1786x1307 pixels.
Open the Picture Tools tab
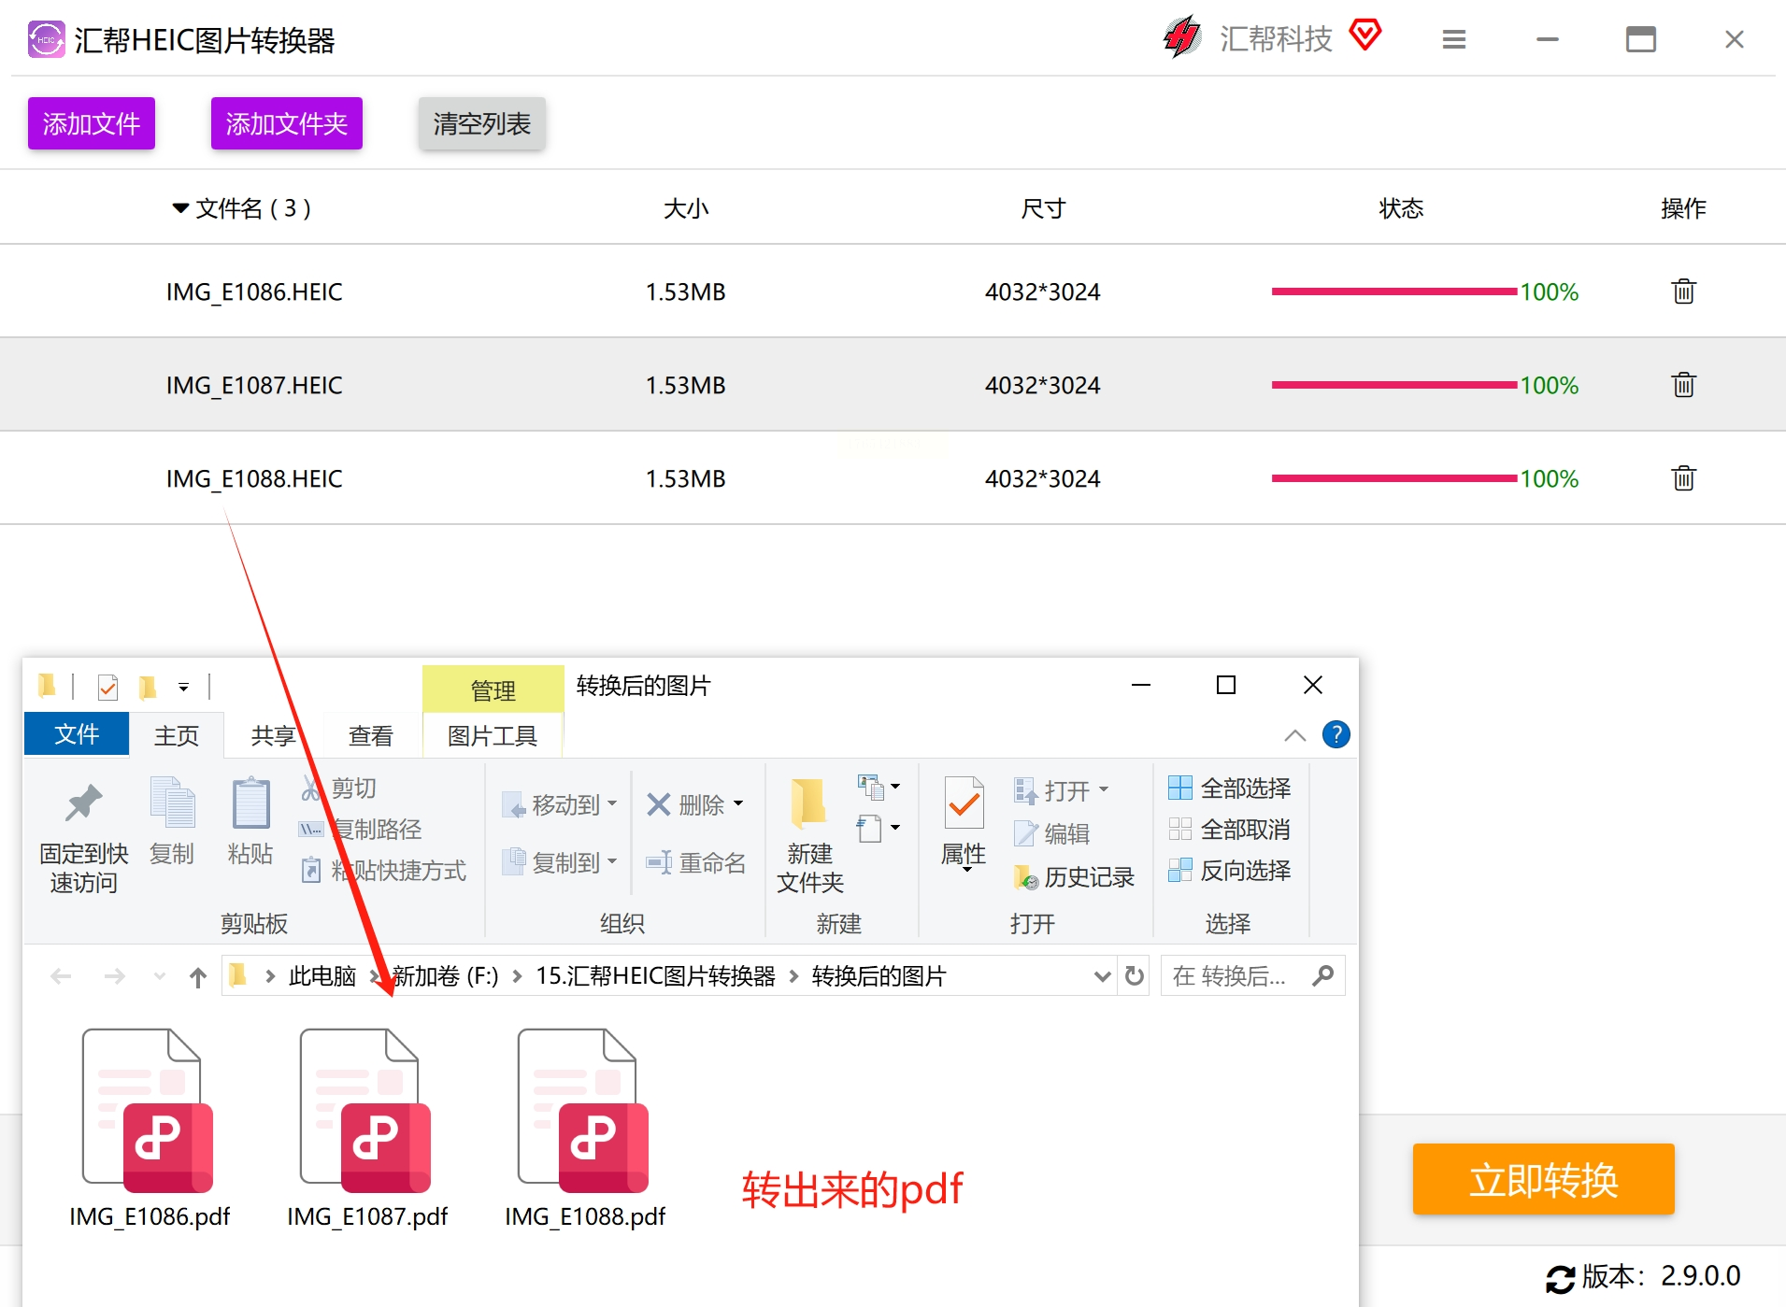[493, 736]
